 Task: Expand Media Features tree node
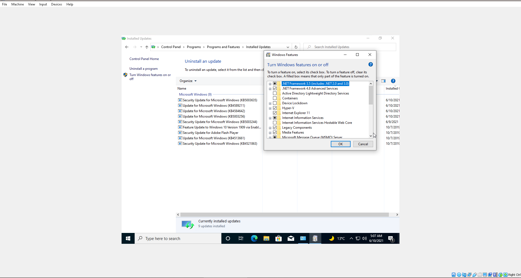click(270, 133)
